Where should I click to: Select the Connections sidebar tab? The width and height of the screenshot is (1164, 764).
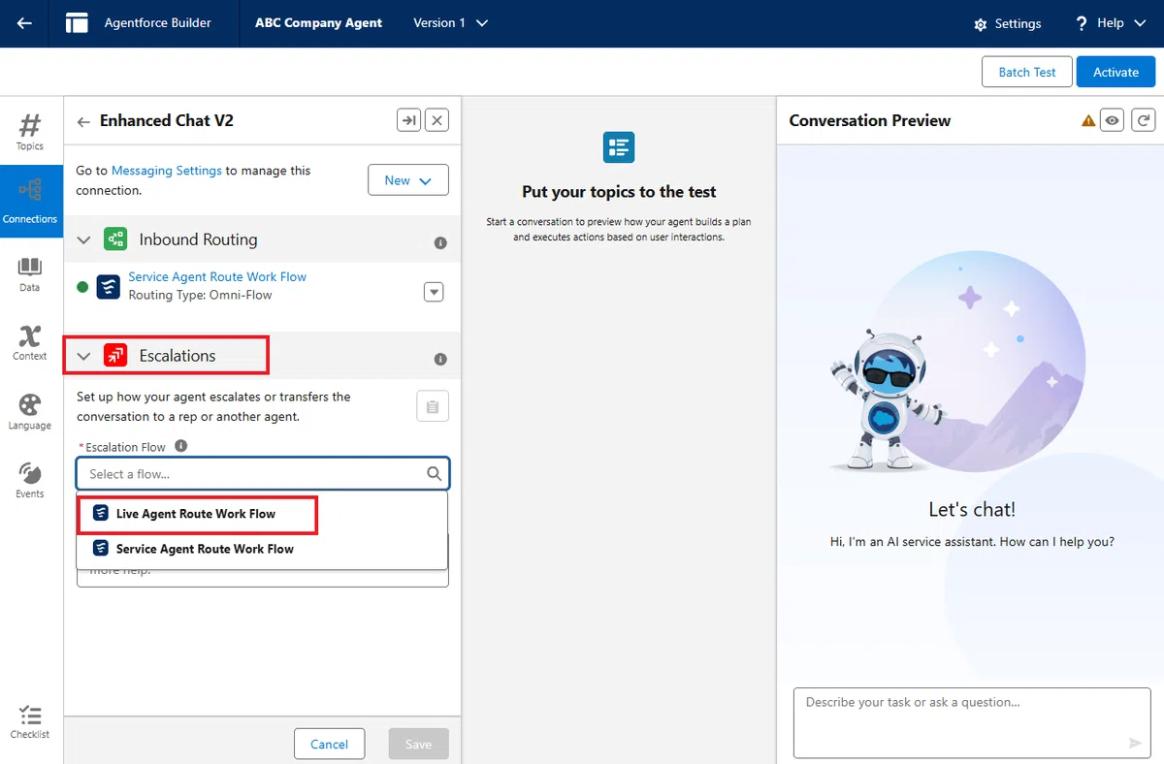[31, 201]
